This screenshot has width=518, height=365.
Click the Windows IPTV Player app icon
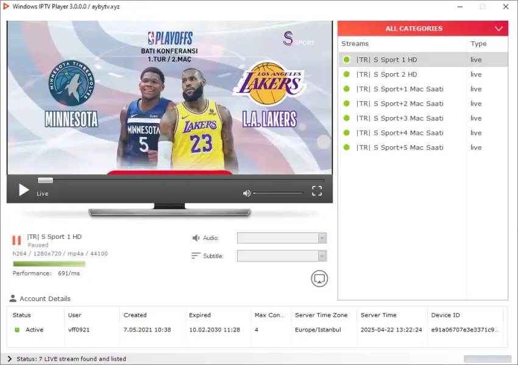(x=5, y=6)
